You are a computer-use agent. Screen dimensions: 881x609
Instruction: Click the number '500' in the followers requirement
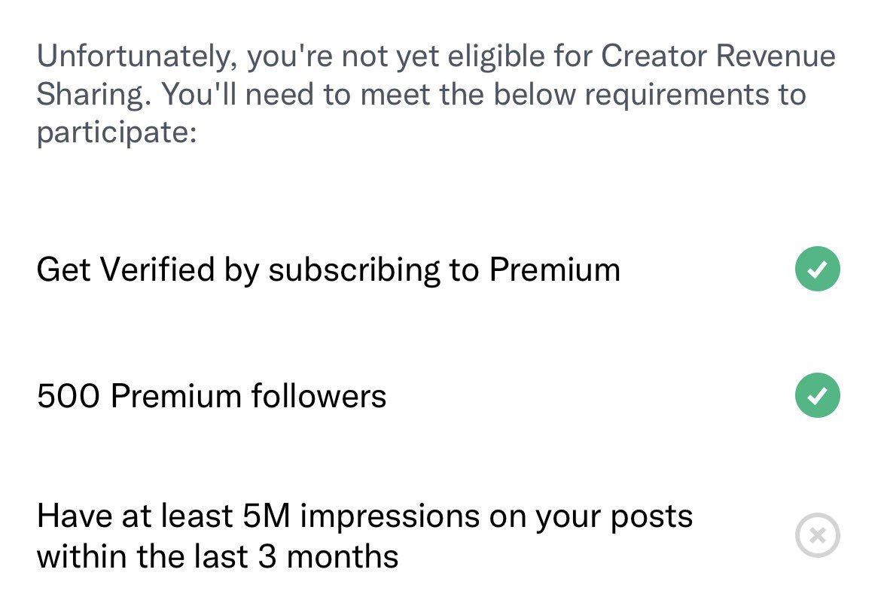point(68,395)
